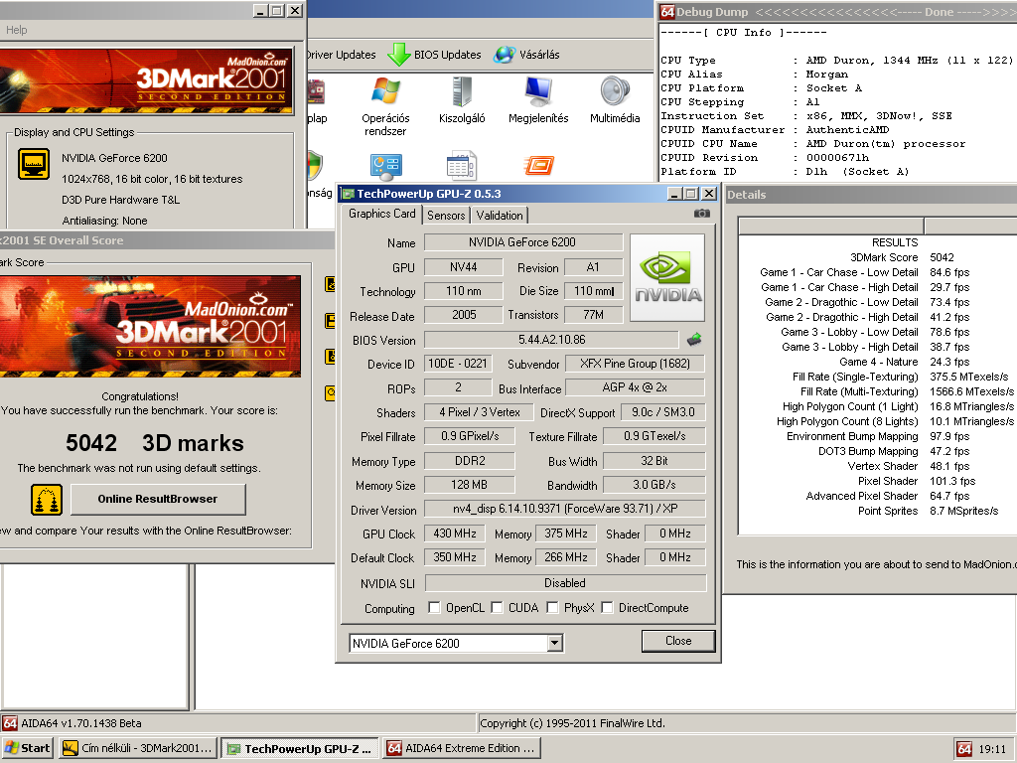Enable the PhysX checkbox

pyautogui.click(x=552, y=608)
